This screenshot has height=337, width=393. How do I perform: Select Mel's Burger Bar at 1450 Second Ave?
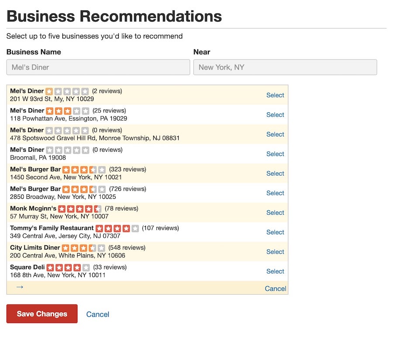[x=275, y=174]
